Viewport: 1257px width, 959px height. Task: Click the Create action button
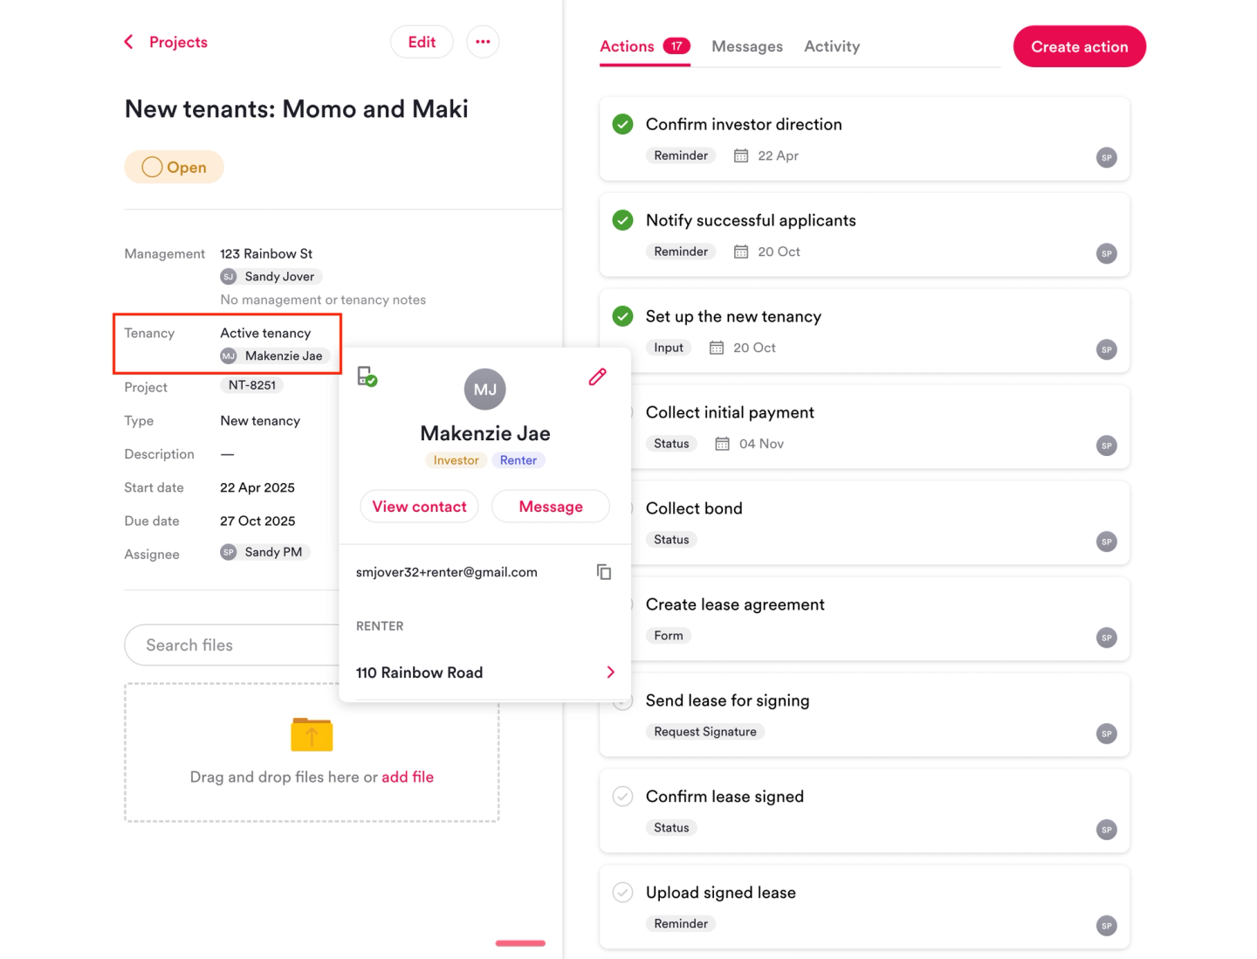tap(1079, 46)
